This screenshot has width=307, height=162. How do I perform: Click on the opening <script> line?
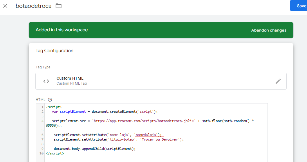pyautogui.click(x=54, y=107)
